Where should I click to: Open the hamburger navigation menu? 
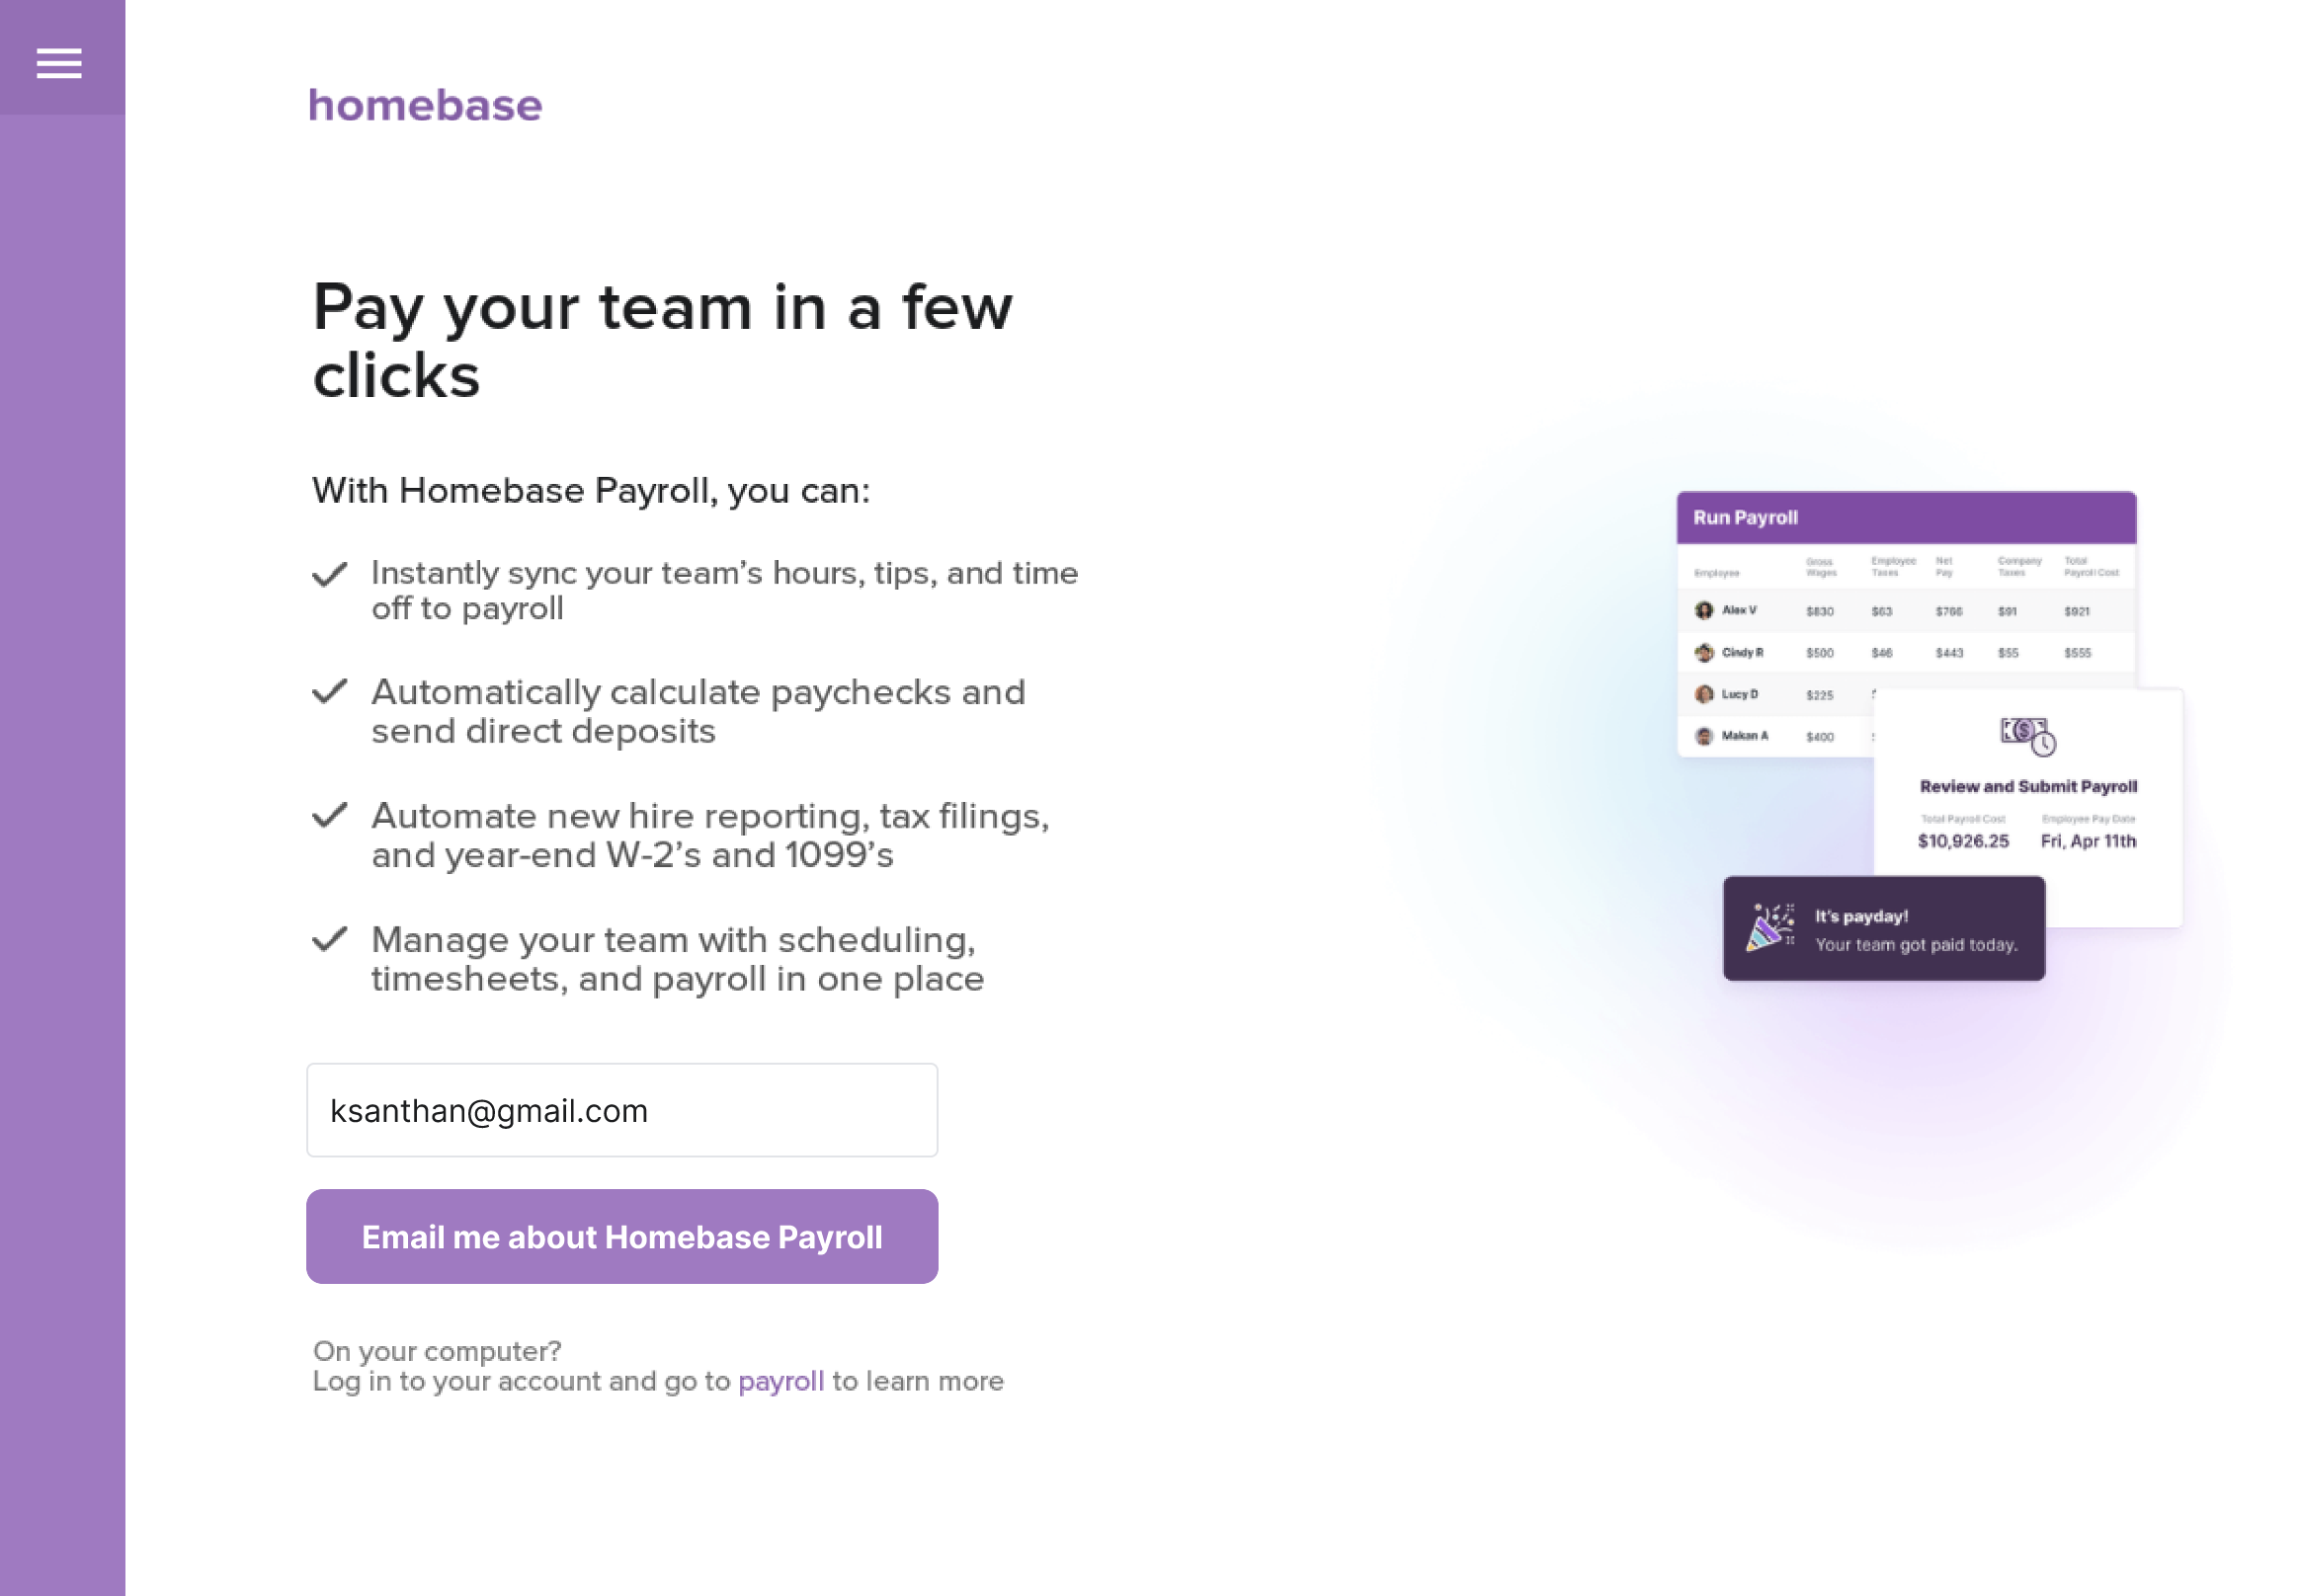point(60,63)
